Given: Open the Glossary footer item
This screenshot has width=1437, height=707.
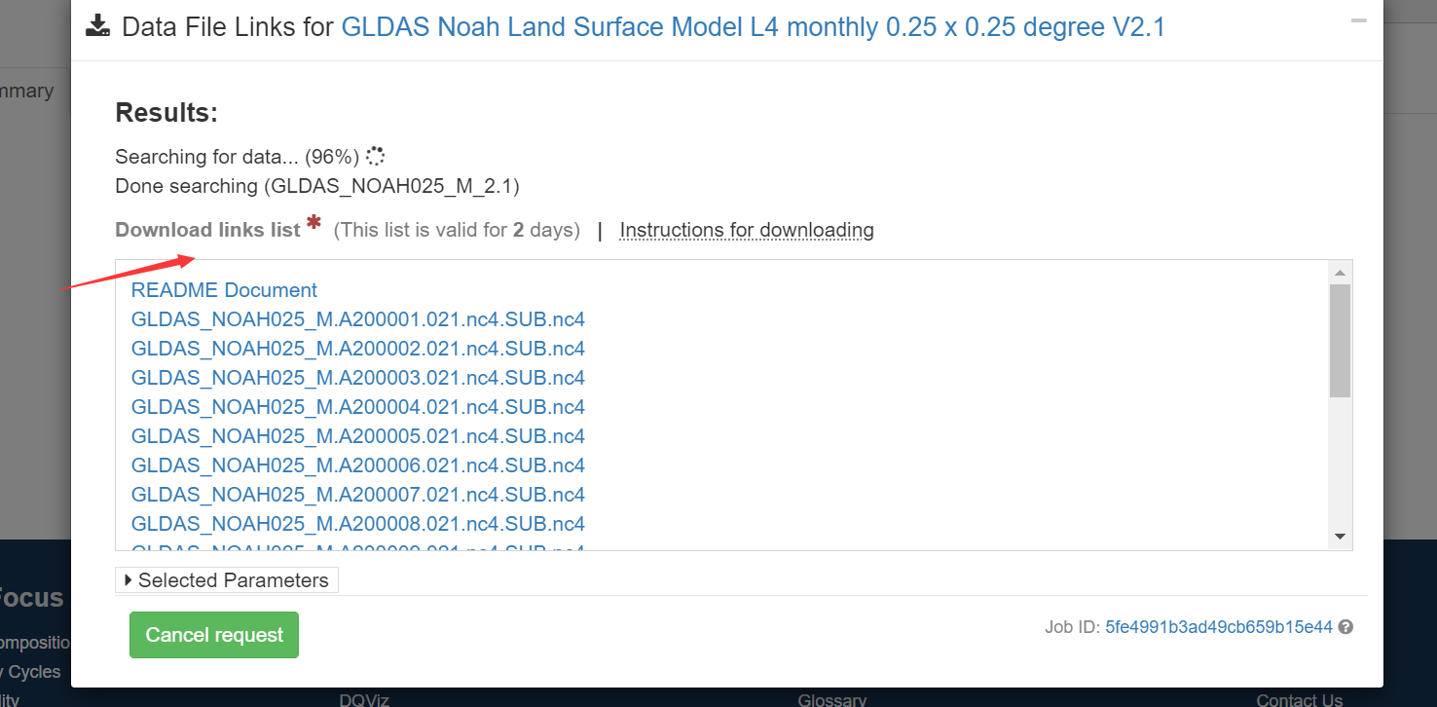Looking at the screenshot, I should pyautogui.click(x=831, y=699).
